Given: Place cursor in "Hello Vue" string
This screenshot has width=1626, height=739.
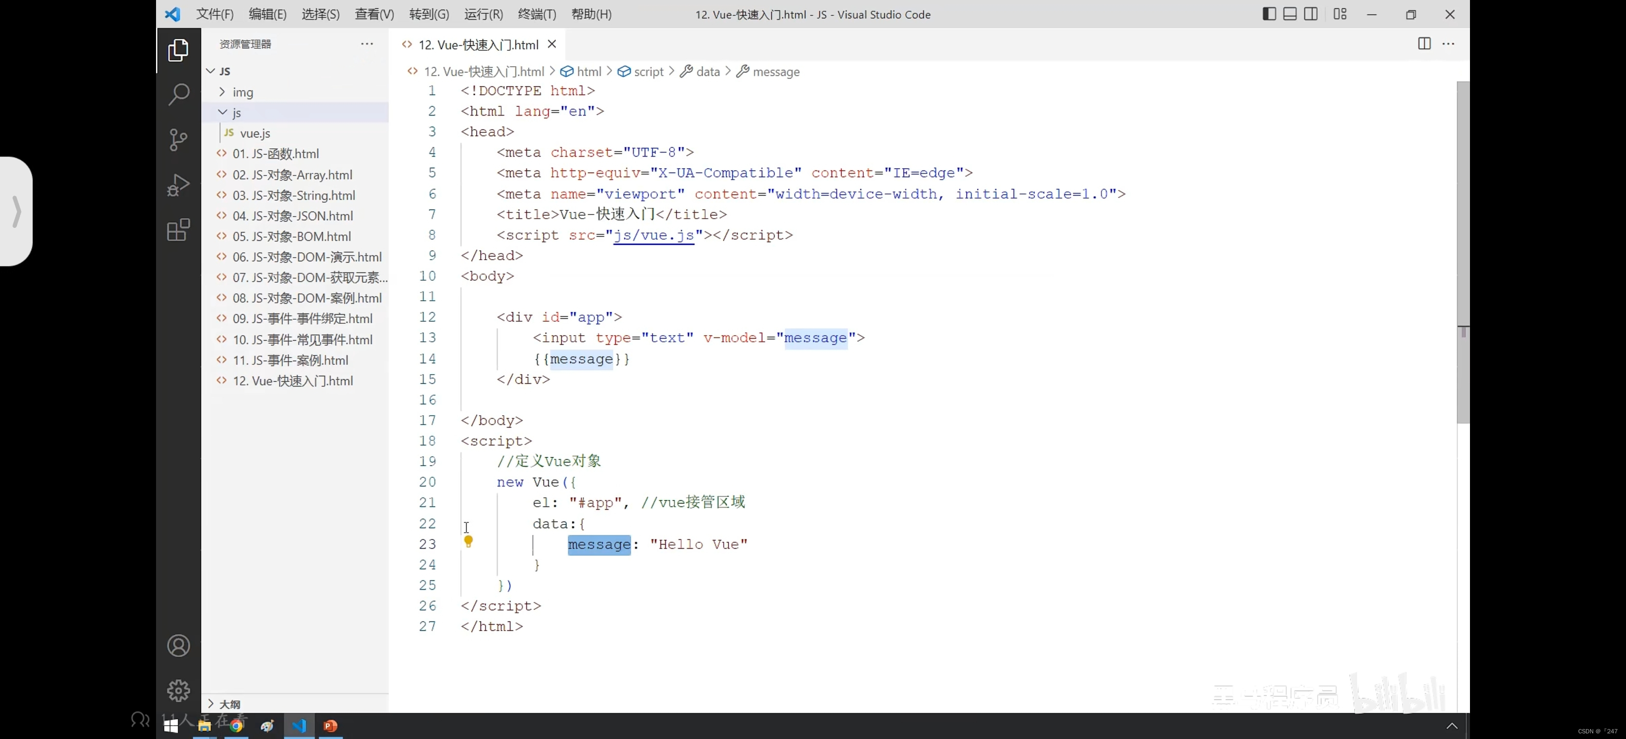Looking at the screenshot, I should 699,544.
